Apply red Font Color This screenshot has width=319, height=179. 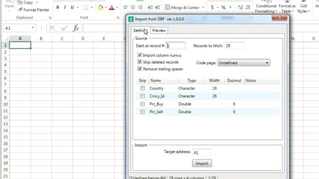pyautogui.click(x=112, y=7)
